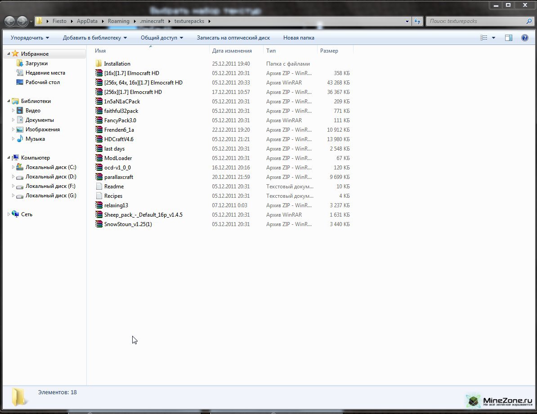Select Рабочий стол in the sidebar

click(42, 82)
